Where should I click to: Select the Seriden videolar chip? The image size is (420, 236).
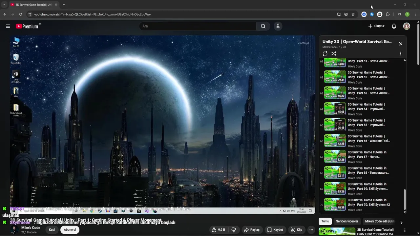pyautogui.click(x=347, y=221)
